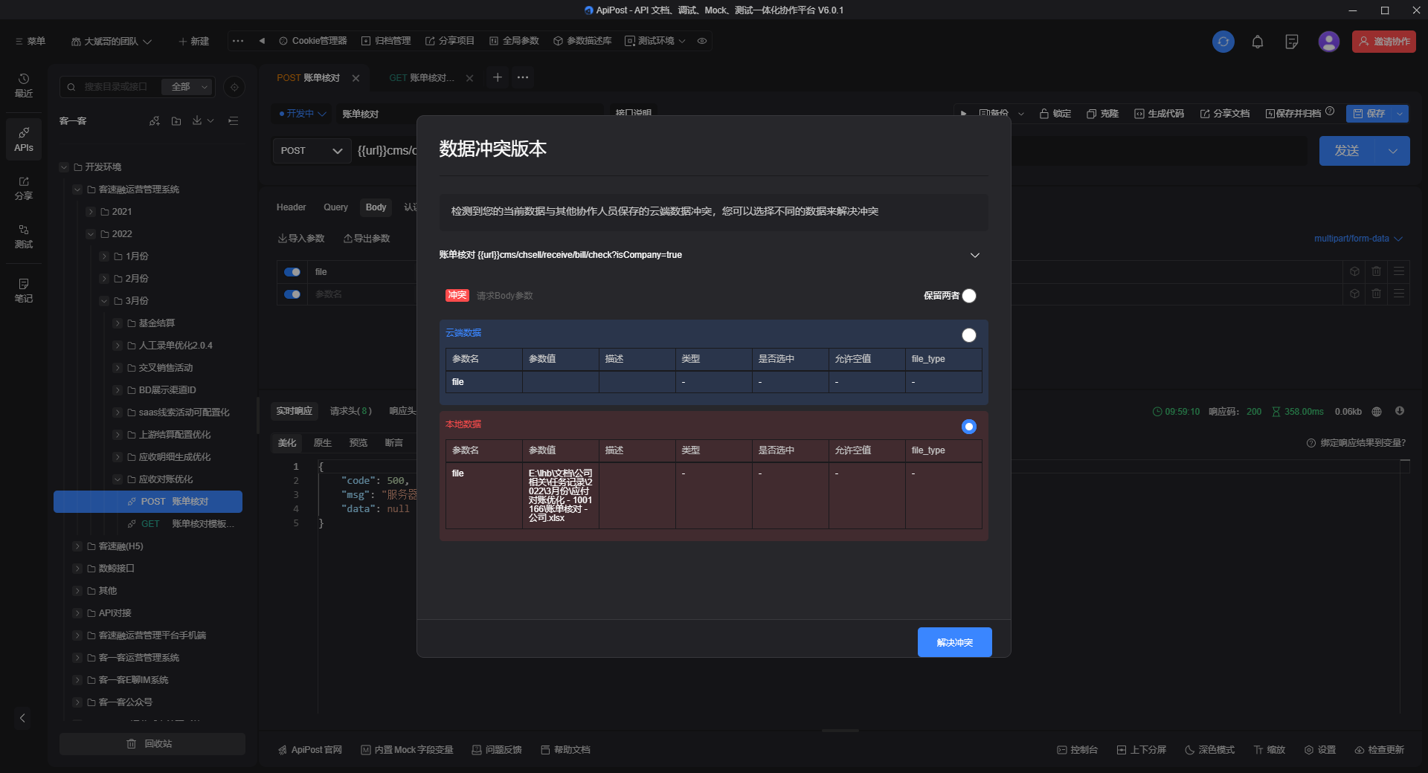The width and height of the screenshot is (1428, 773).
Task: Open 控制台 console in status bar
Action: [1077, 750]
